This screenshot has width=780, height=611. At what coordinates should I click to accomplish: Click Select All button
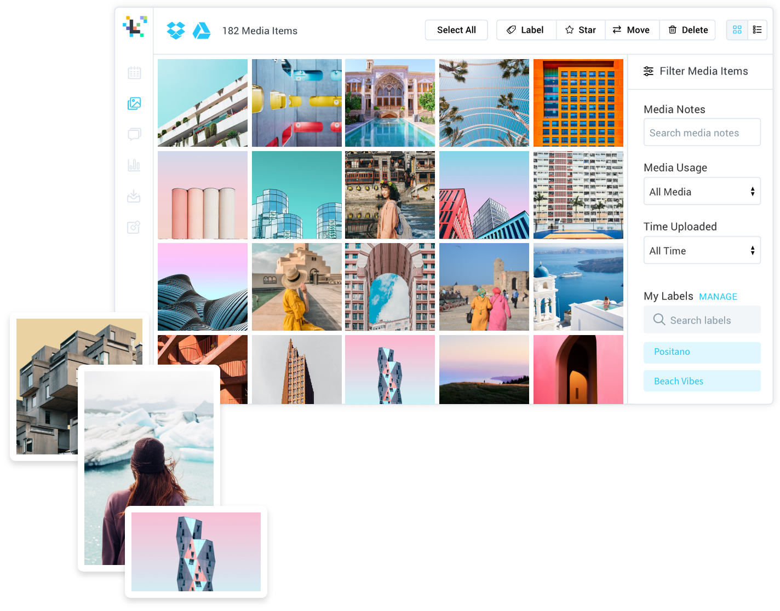click(x=456, y=30)
